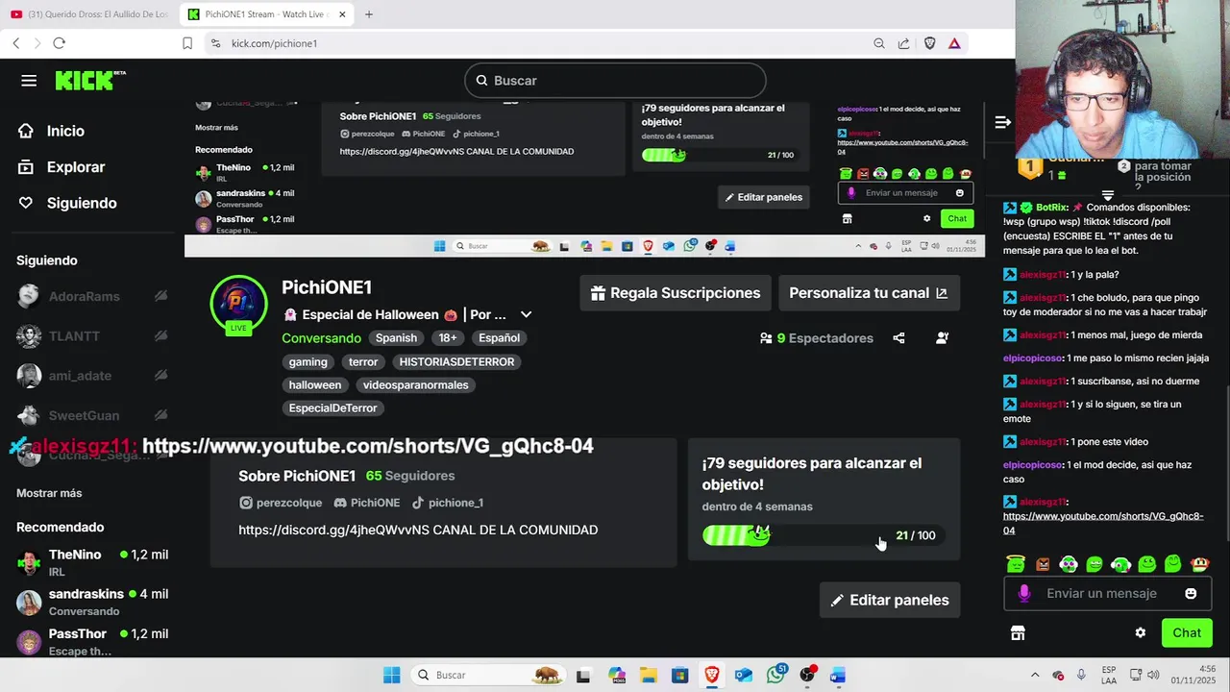Pick the halo angel emote

tap(1016, 564)
